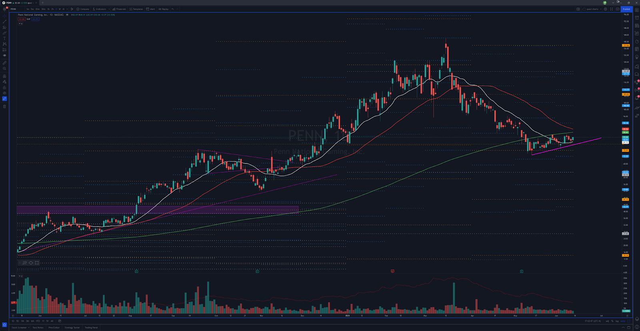Open indicator Templates
Viewport: 640px width, 331px height.
[136, 9]
